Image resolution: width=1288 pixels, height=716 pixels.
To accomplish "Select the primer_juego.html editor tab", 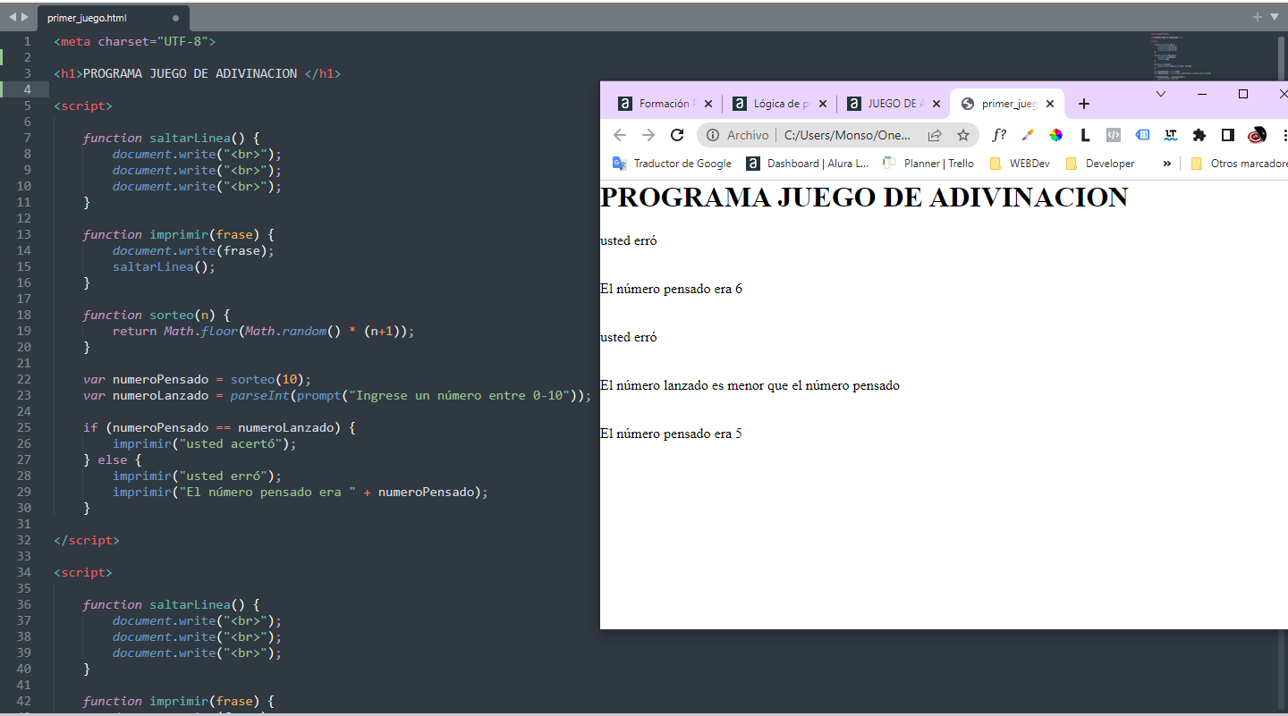I will click(x=113, y=18).
